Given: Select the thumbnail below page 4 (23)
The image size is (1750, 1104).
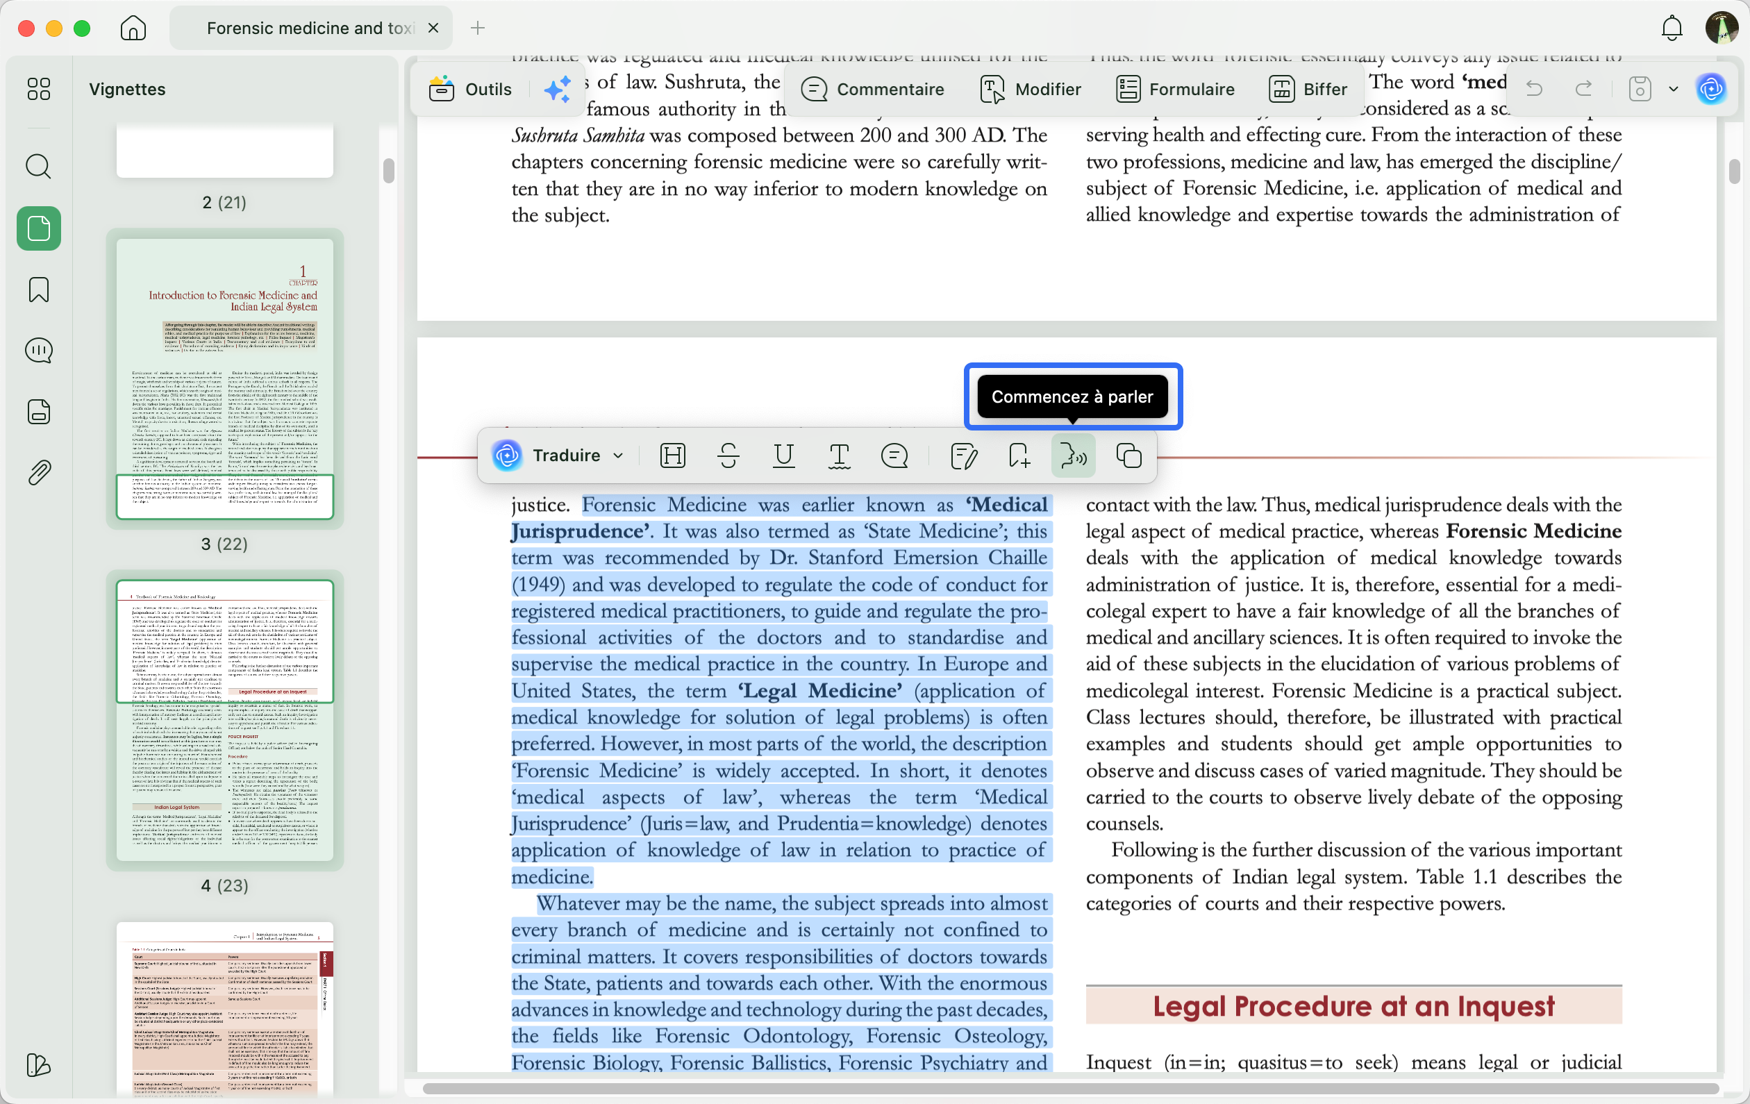Looking at the screenshot, I should [x=224, y=1010].
